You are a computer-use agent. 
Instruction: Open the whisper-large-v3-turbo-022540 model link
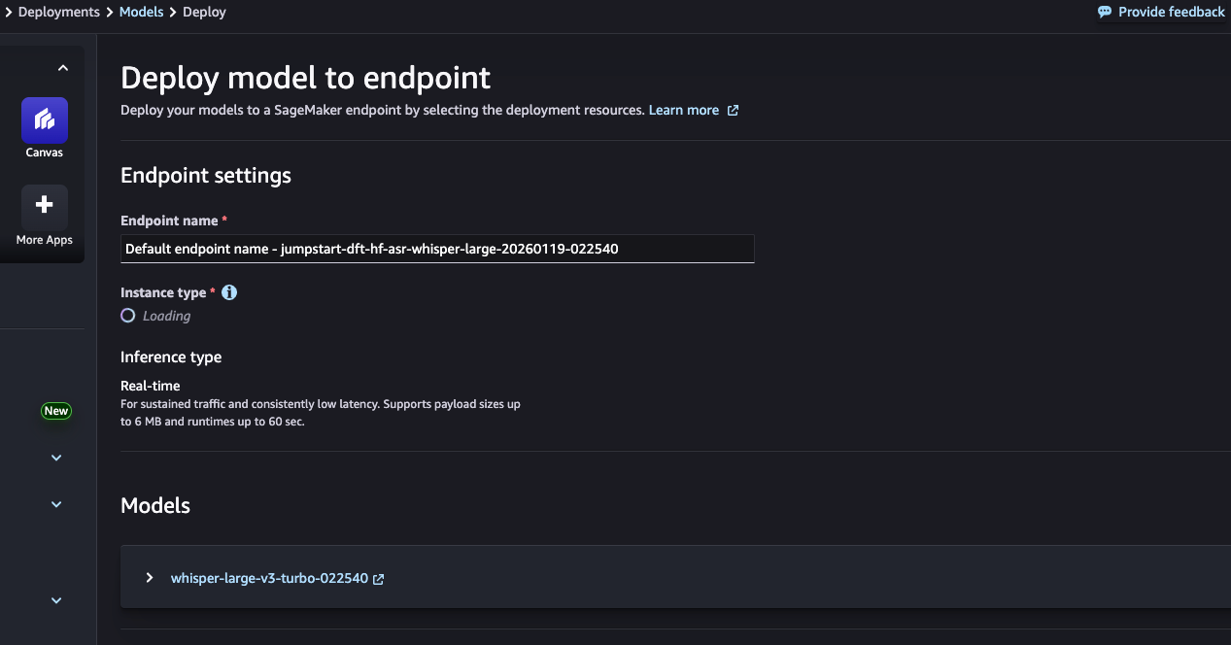tap(269, 578)
